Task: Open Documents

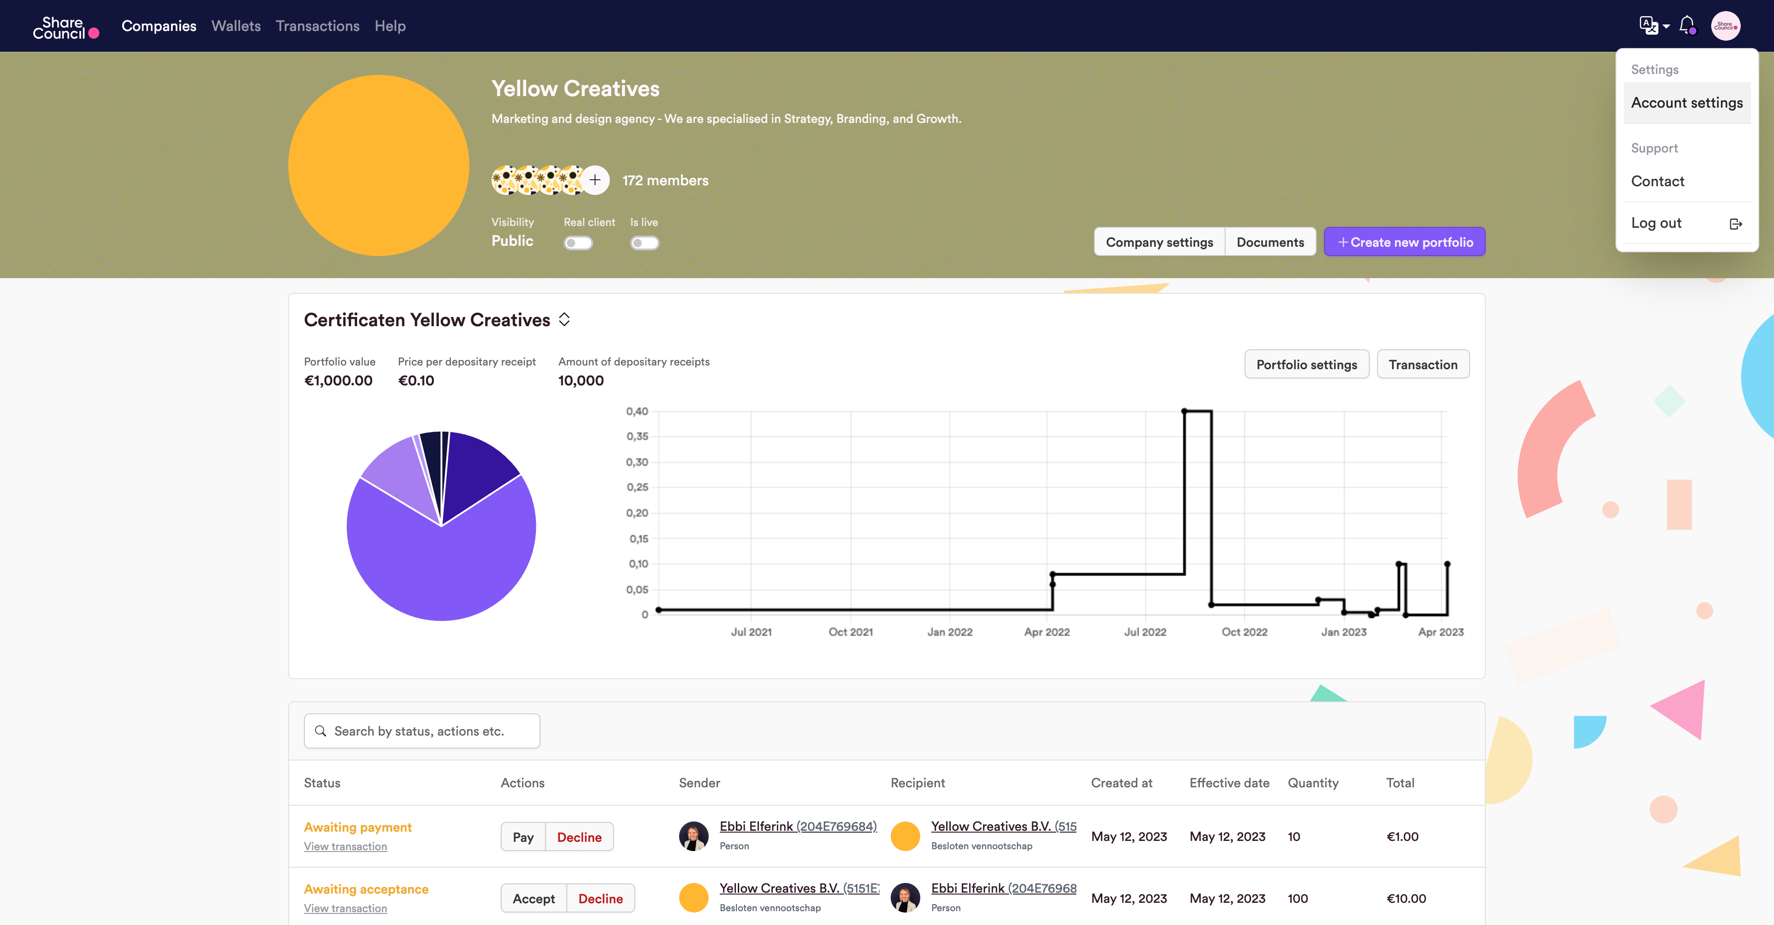Action: (x=1270, y=242)
